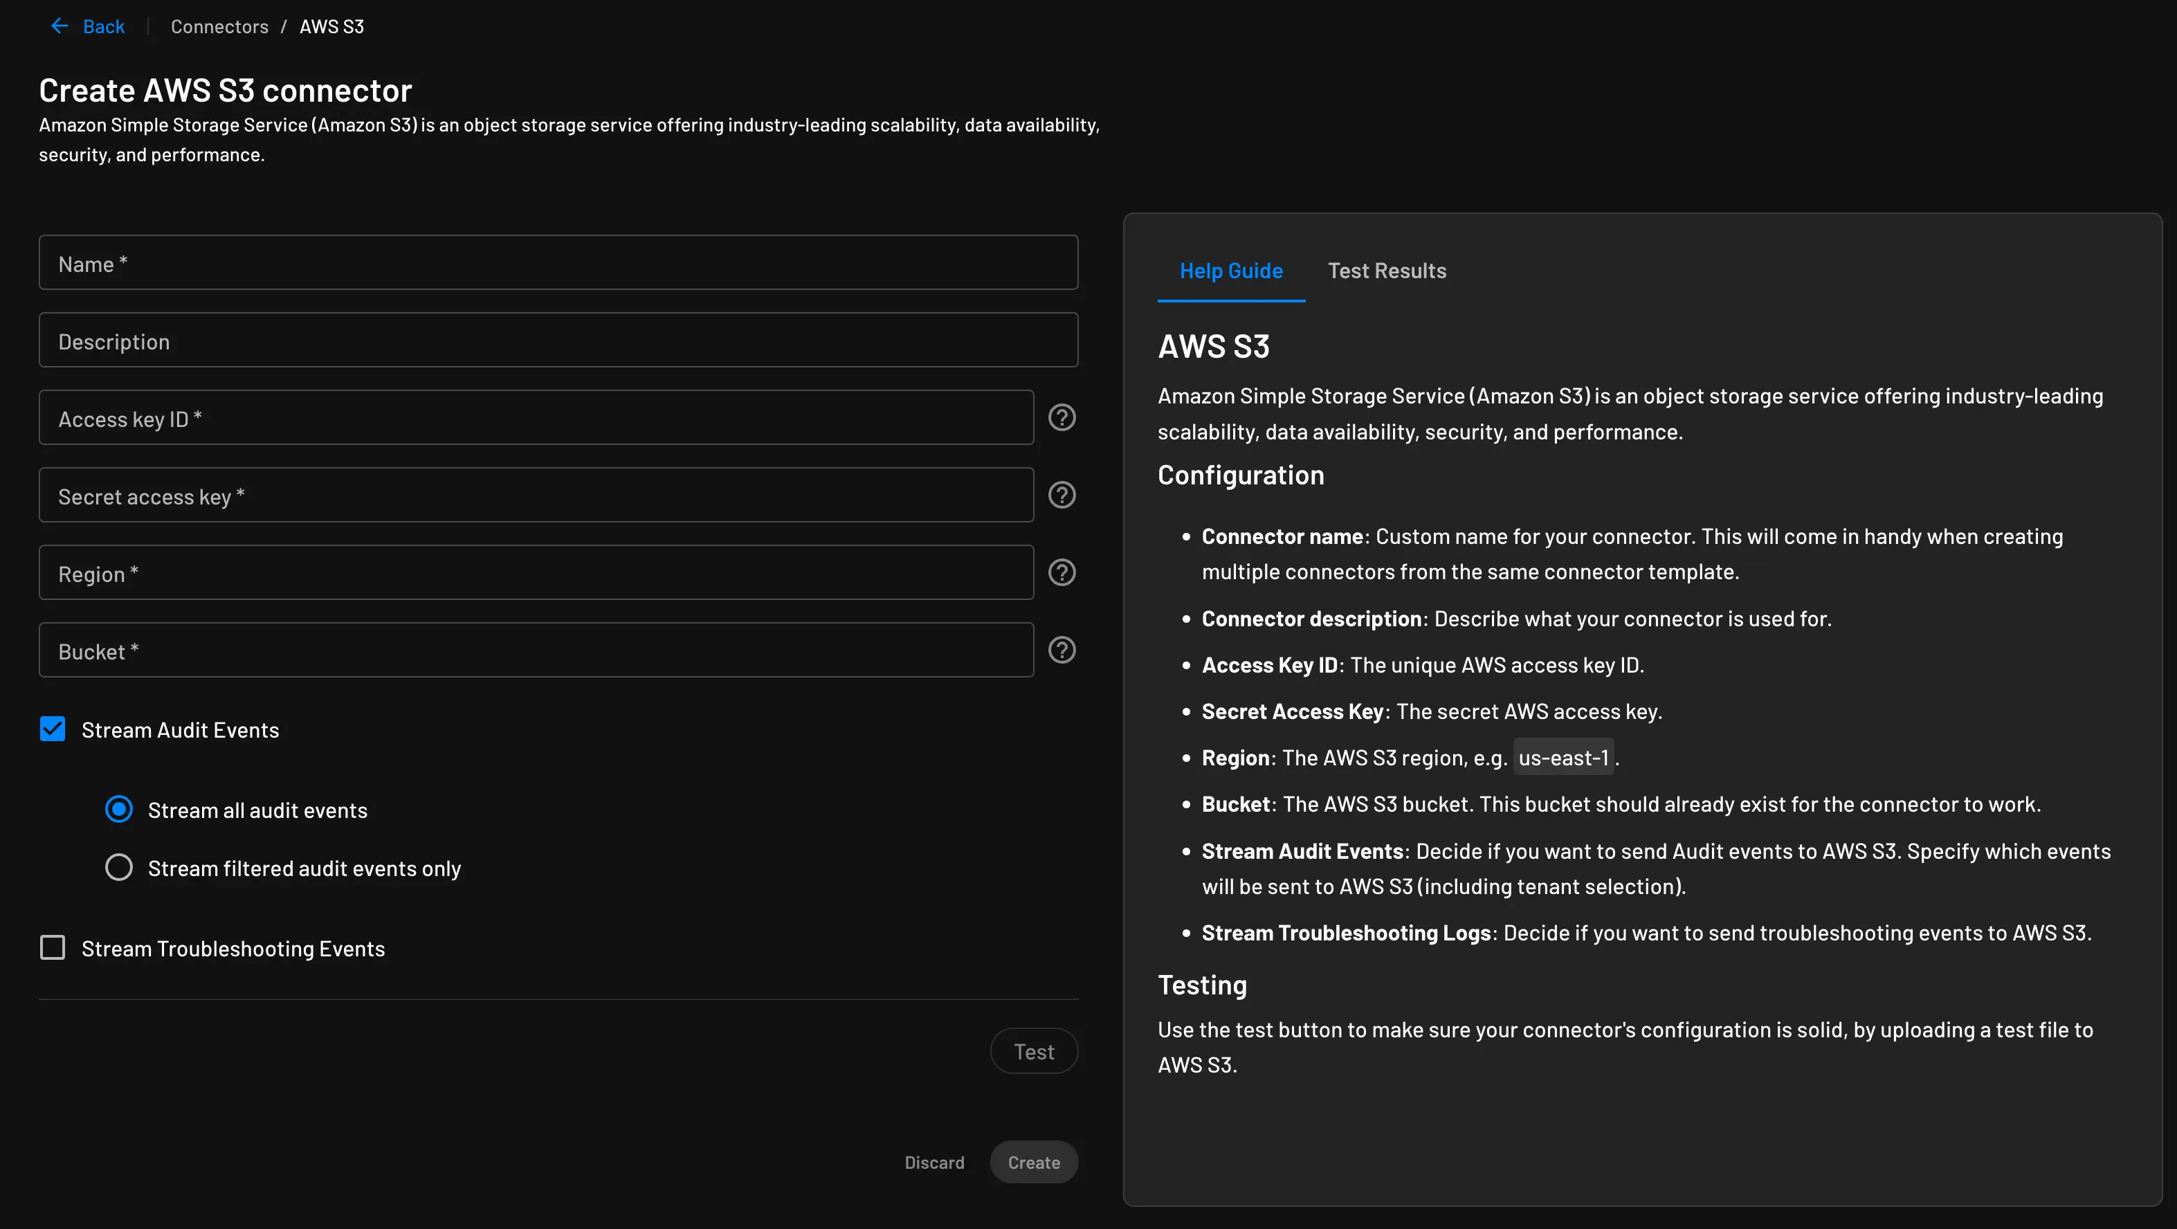Click the back arrow icon
This screenshot has height=1229, width=2177.
59,26
